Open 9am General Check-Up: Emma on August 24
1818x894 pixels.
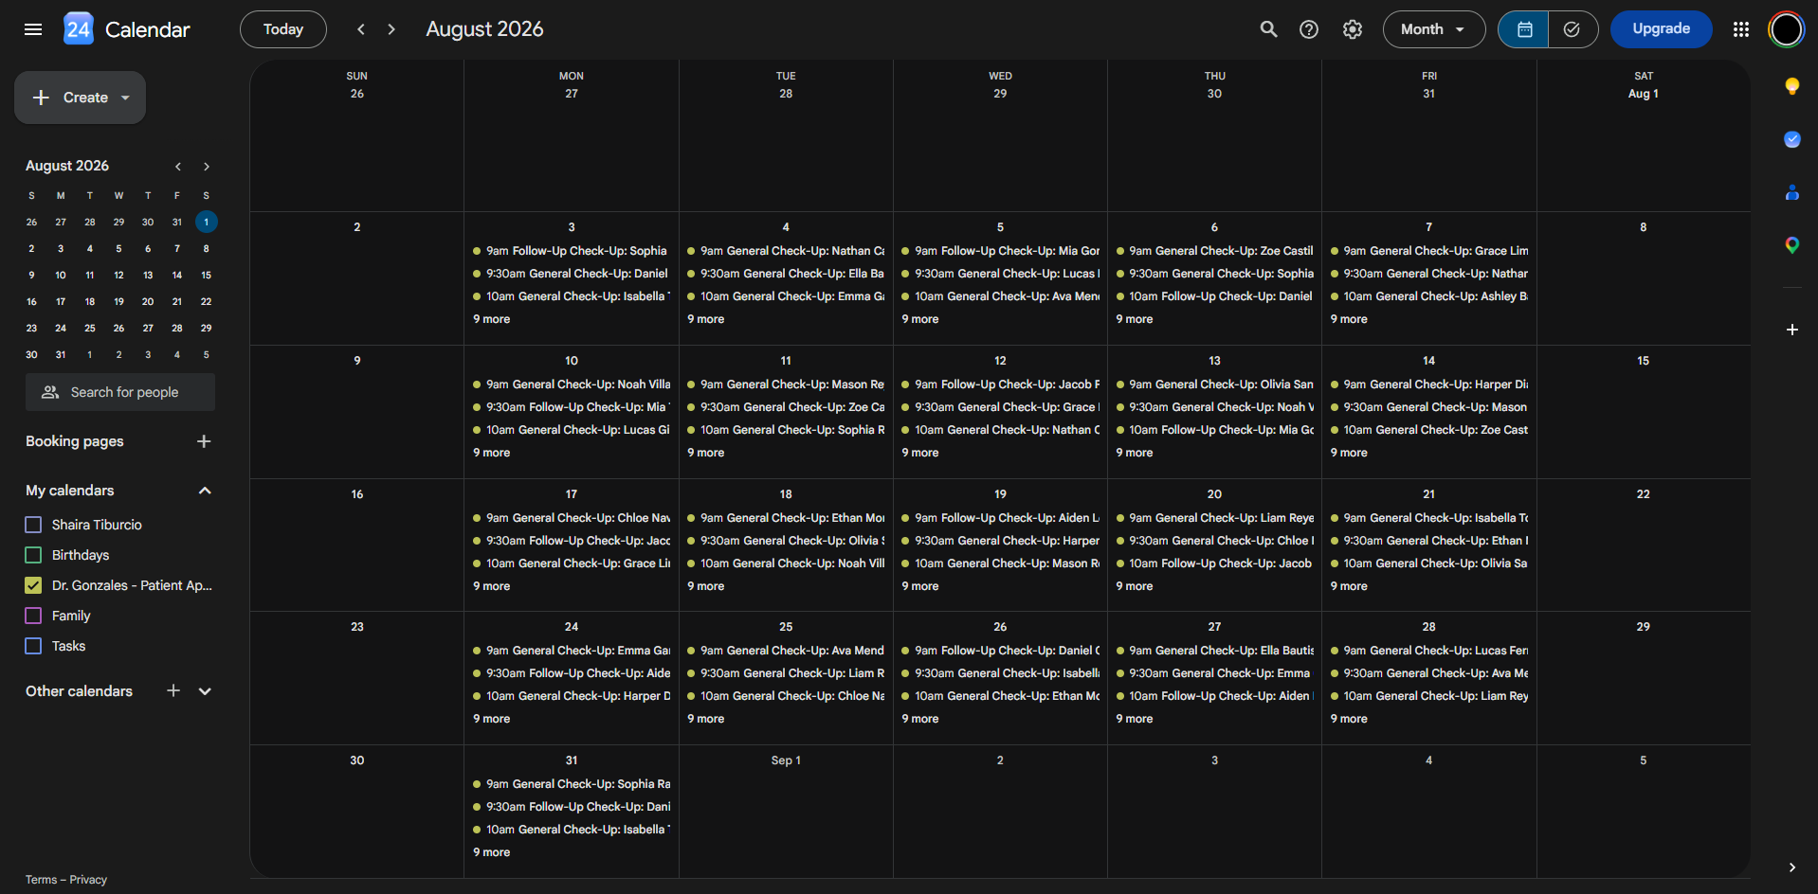click(x=572, y=651)
